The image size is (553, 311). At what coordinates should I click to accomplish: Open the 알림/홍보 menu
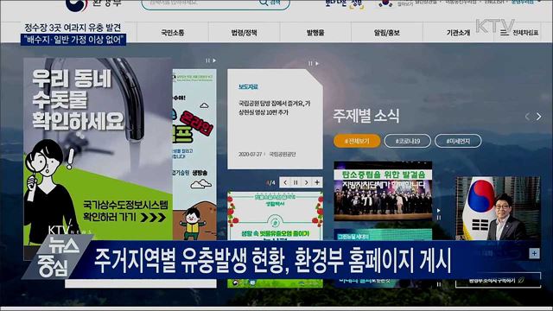click(387, 33)
